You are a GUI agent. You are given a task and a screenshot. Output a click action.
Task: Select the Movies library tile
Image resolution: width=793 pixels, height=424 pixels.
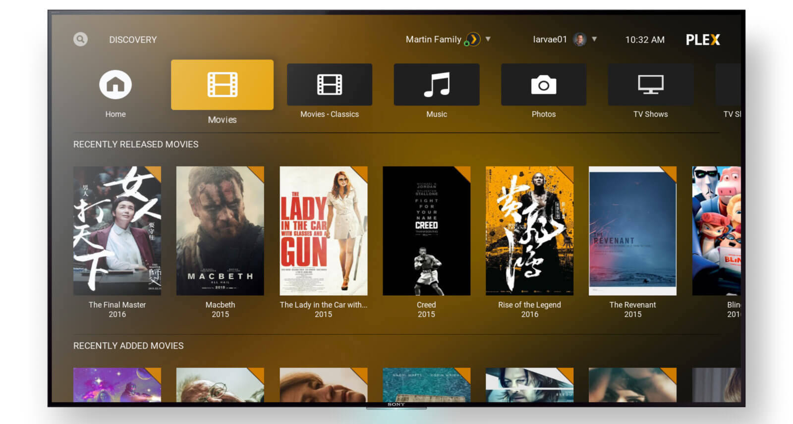pos(222,85)
